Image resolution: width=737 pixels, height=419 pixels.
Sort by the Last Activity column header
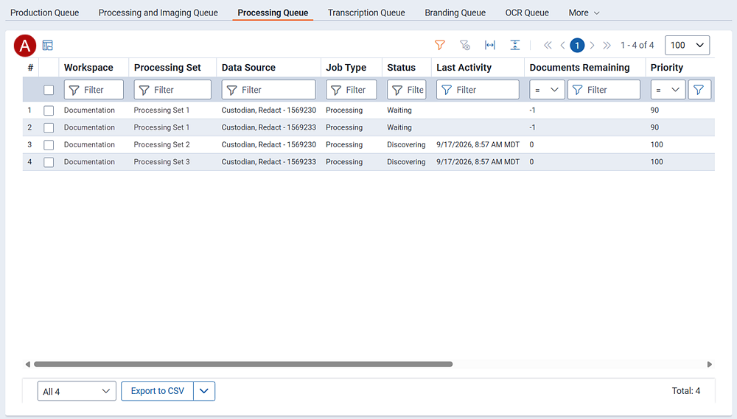[x=464, y=68]
